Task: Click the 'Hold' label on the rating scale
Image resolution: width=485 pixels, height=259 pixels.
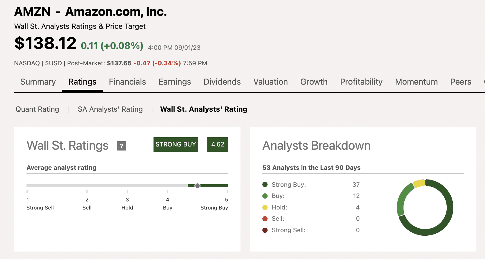Action: pos(127,208)
